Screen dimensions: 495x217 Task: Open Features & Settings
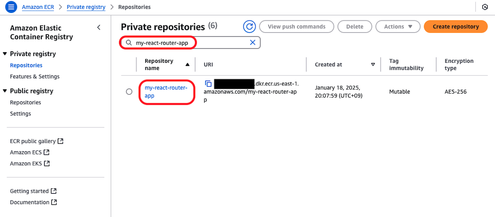pyautogui.click(x=35, y=76)
